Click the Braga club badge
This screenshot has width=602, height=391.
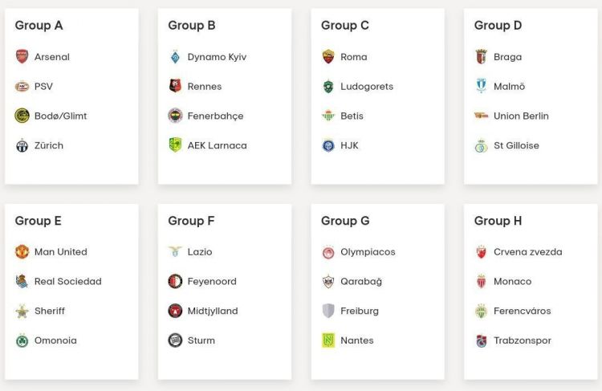(x=482, y=57)
